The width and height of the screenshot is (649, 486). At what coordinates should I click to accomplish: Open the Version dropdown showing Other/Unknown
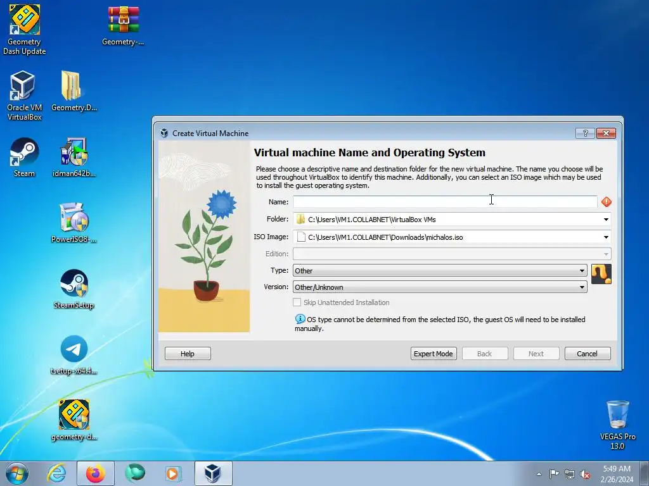[440, 287]
